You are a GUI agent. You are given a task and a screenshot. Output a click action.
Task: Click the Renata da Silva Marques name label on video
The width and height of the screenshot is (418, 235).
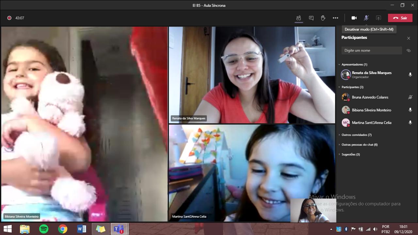coord(189,118)
